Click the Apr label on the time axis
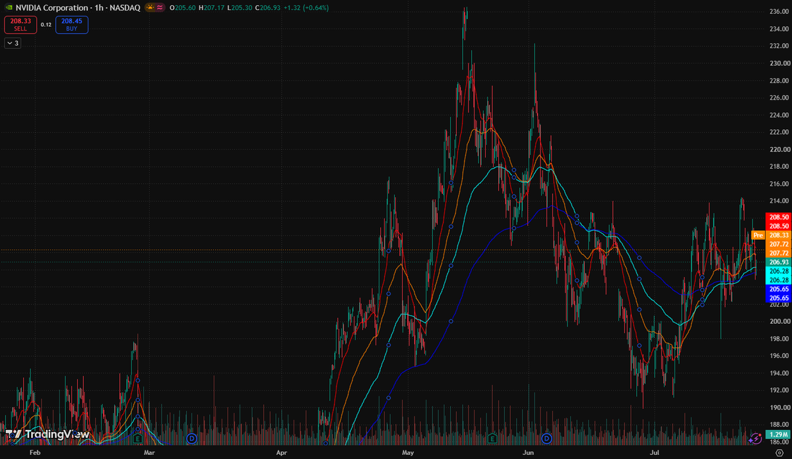The image size is (792, 459). click(282, 453)
